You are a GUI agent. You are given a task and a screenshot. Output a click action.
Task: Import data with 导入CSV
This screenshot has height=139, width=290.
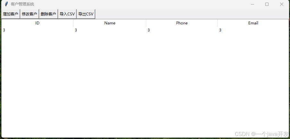(x=67, y=14)
